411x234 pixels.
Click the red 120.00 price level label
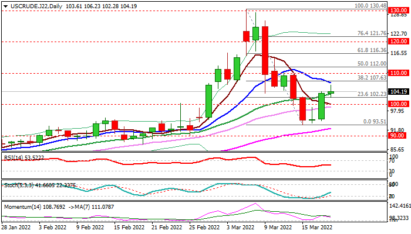[x=399, y=42]
